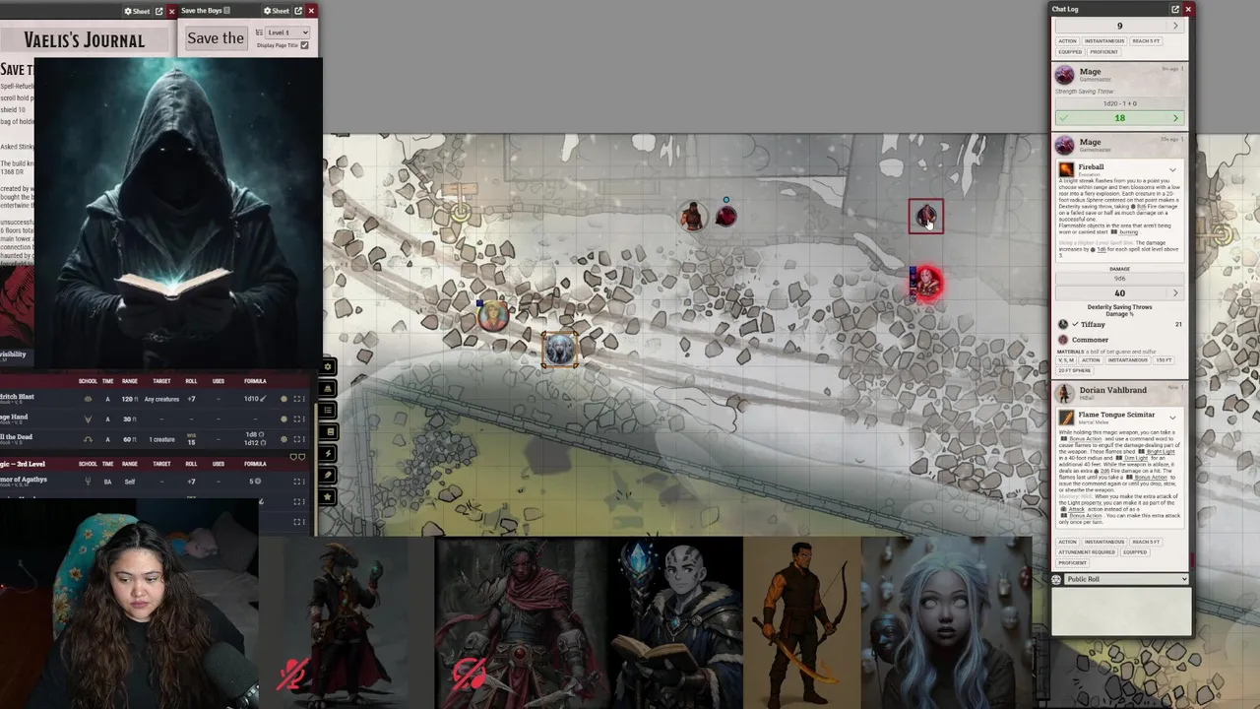This screenshot has height=709, width=1260.
Task: Click the Eldritch Blast school icon
Action: tap(88, 399)
